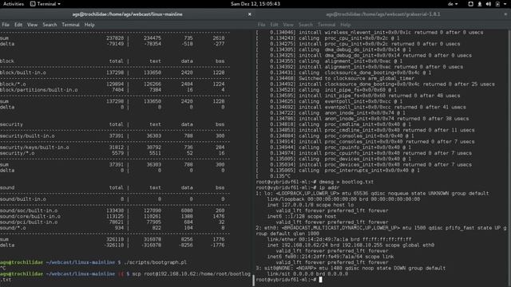Image resolution: width=511 pixels, height=287 pixels.
Task: Click the 'sound/*.o' row
Action: click(113, 228)
